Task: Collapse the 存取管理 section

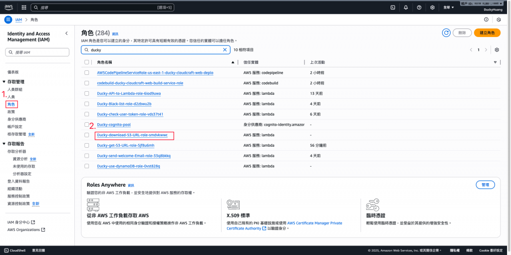Action: click(4, 82)
